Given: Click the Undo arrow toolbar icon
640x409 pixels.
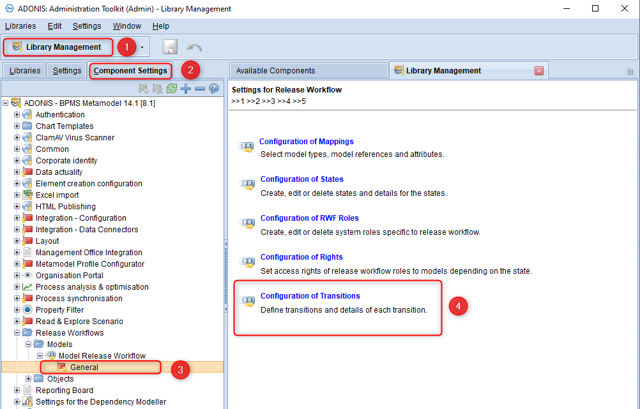Looking at the screenshot, I should point(194,47).
